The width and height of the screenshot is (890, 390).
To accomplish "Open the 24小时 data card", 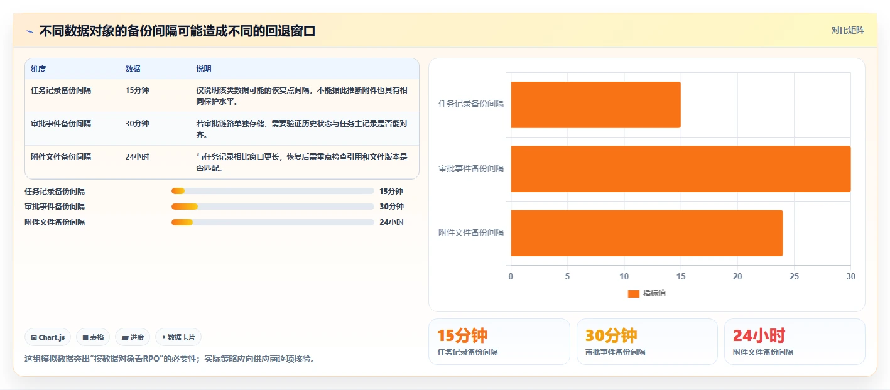I will coord(795,342).
